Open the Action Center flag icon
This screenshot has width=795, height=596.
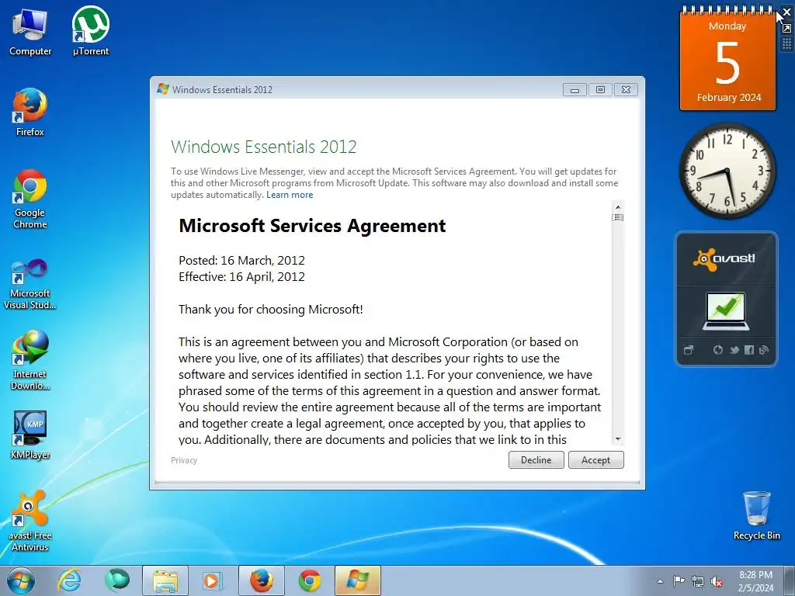(x=679, y=581)
